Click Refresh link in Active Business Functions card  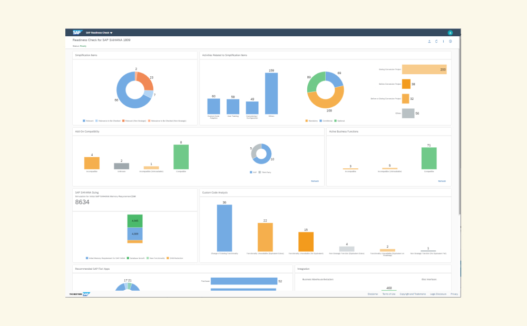click(442, 181)
